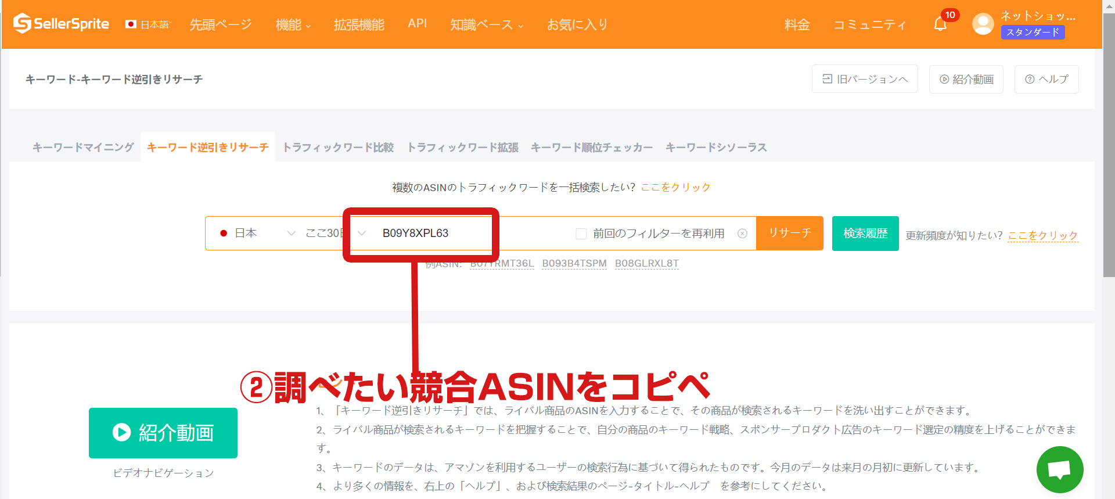The width and height of the screenshot is (1115, 499).
Task: Click the キーワード-キーワード逆引きリサーチ page title
Action: click(114, 79)
